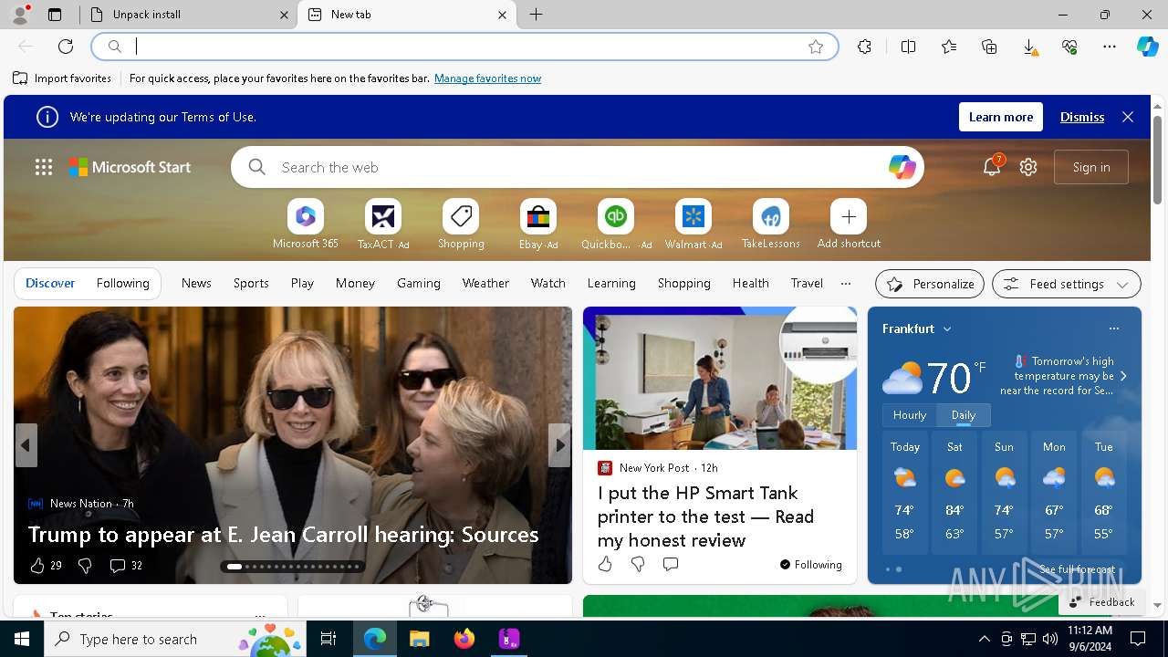Dismiss the Terms of Use banner
This screenshot has width=1168, height=657.
click(1082, 117)
